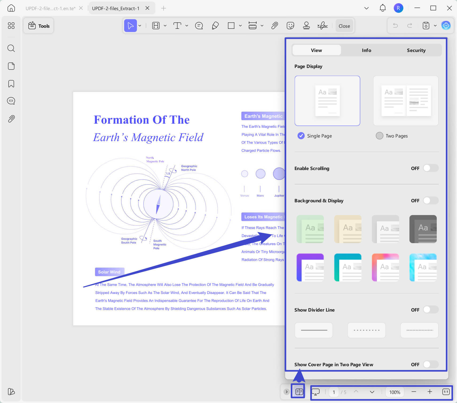Choose the green background theme swatch
This screenshot has width=457, height=403.
tap(310, 229)
